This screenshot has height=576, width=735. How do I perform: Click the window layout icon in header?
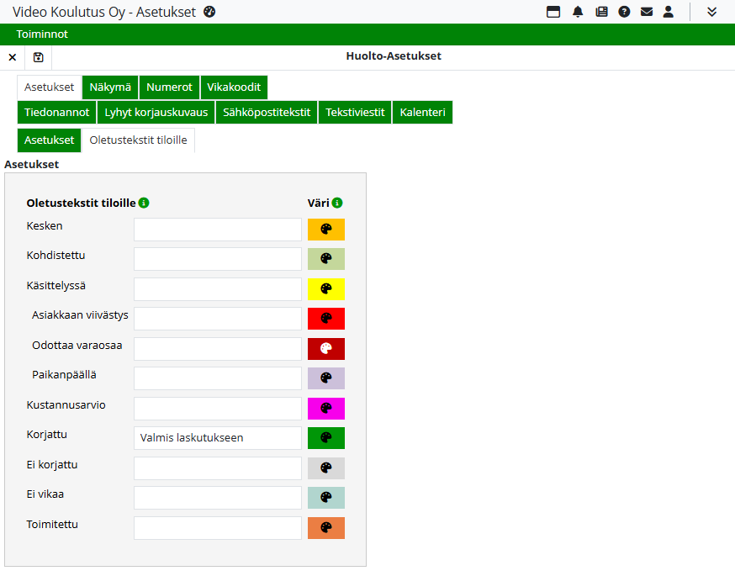tap(553, 12)
